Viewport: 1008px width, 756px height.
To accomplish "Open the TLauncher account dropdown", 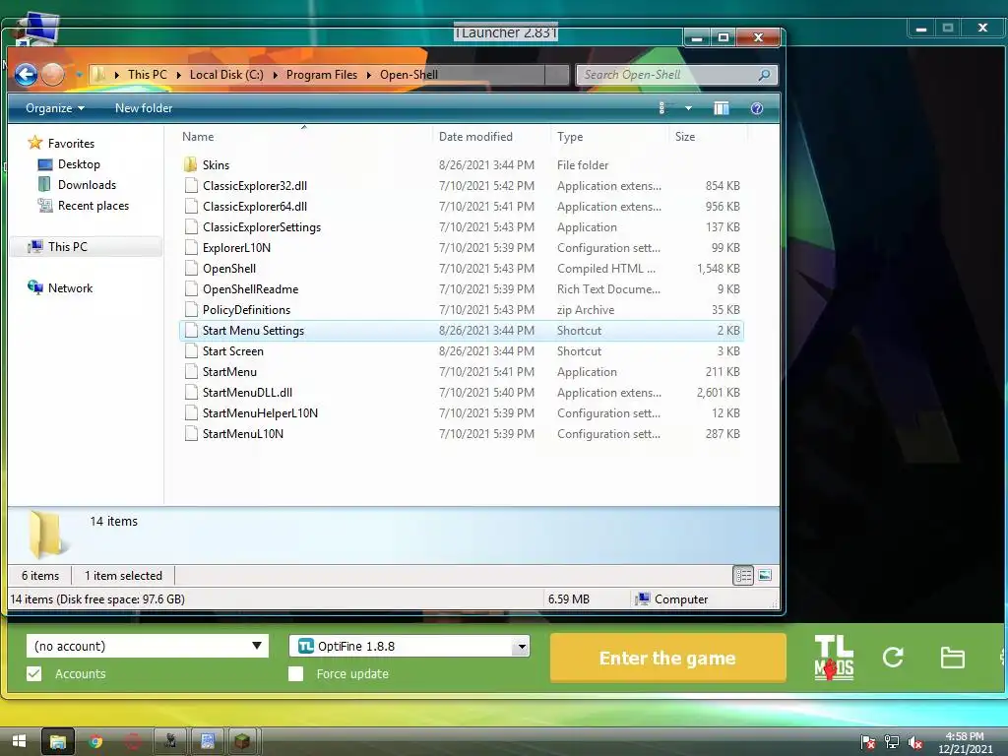I will click(x=148, y=646).
